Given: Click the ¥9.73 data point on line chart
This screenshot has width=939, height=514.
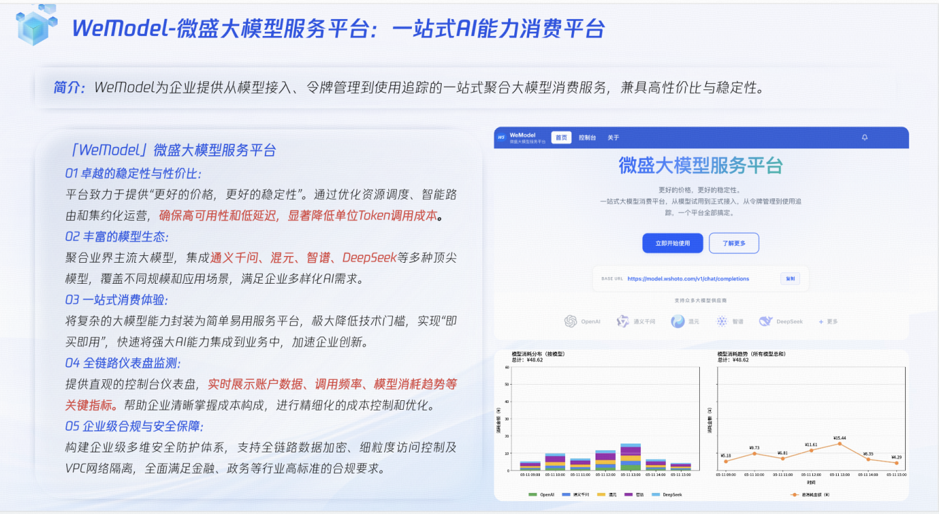Looking at the screenshot, I should tap(754, 454).
